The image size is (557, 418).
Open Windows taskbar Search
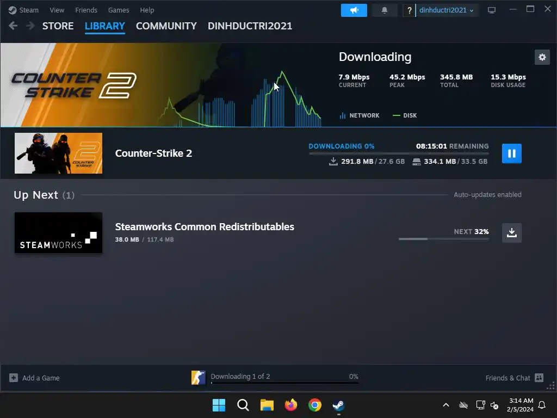(243, 405)
